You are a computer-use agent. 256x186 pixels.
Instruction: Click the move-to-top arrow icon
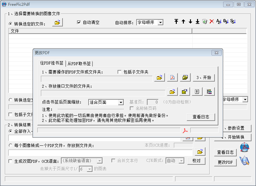(176, 22)
